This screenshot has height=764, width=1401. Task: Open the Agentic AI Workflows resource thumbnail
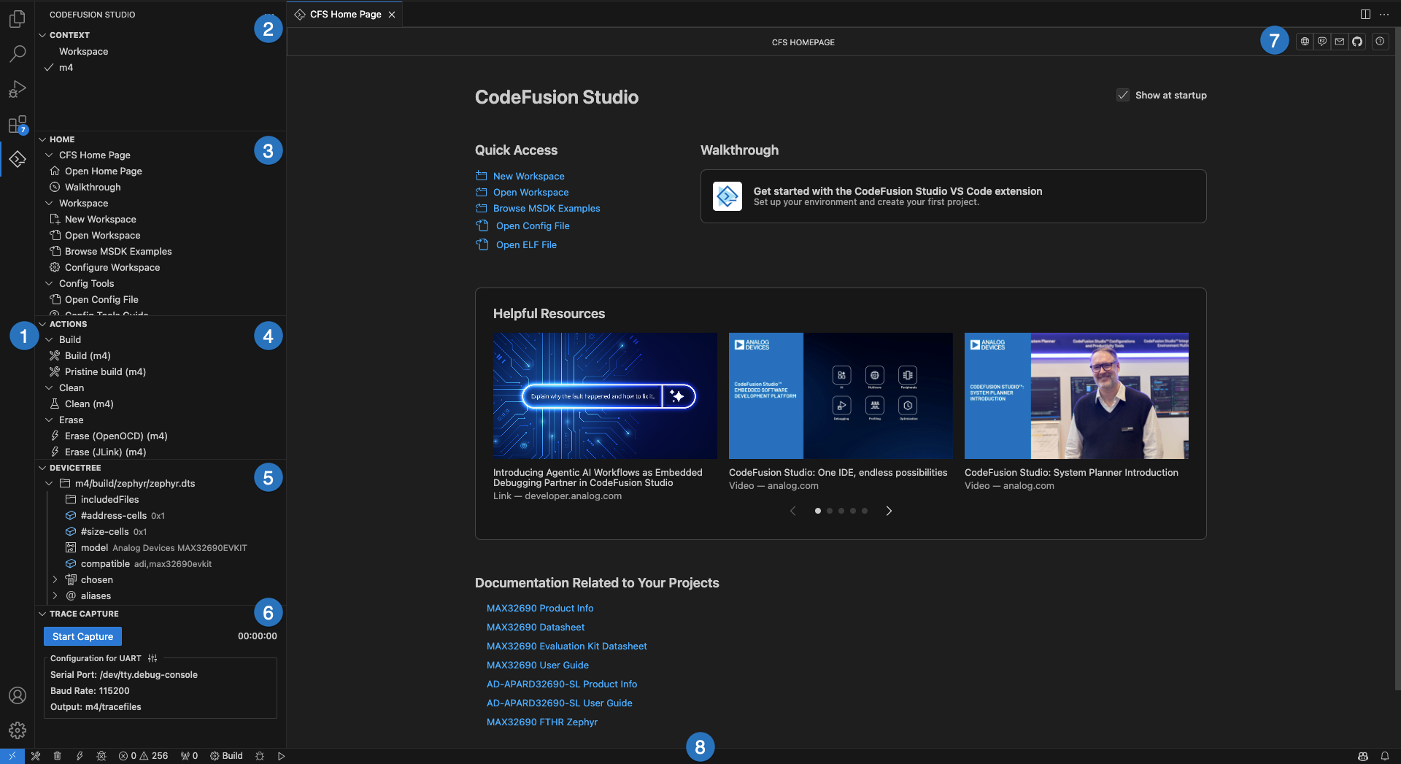605,395
